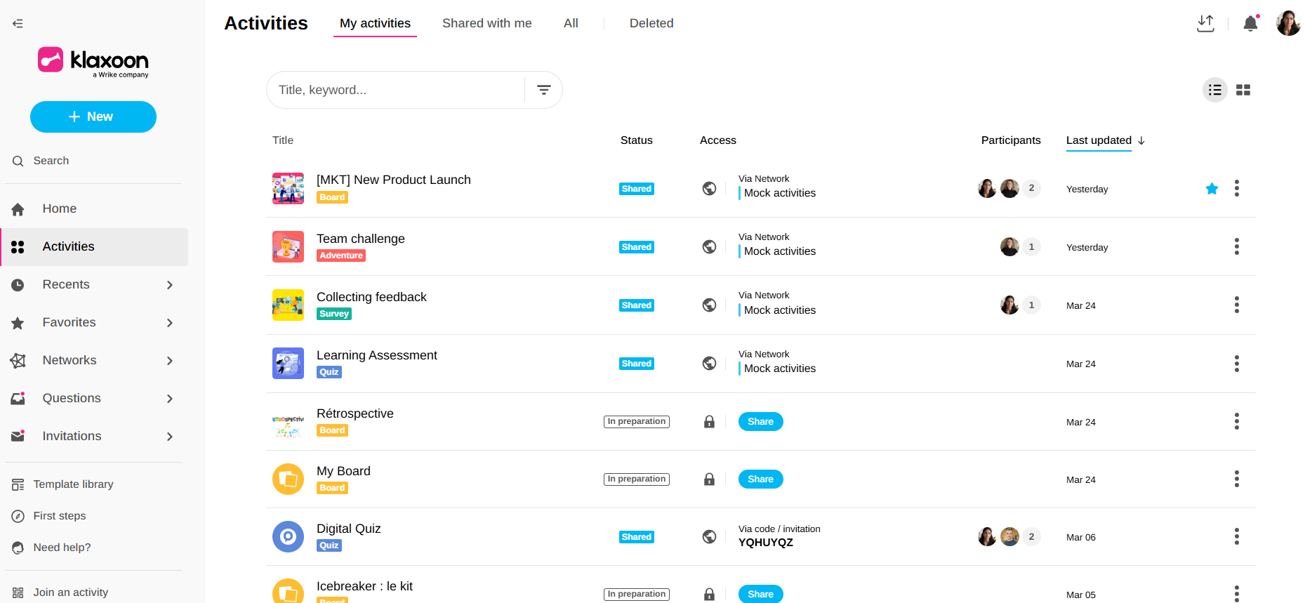This screenshot has width=1305, height=603.
Task: Unfavorite the MKT New Product Launch star
Action: pyautogui.click(x=1212, y=189)
